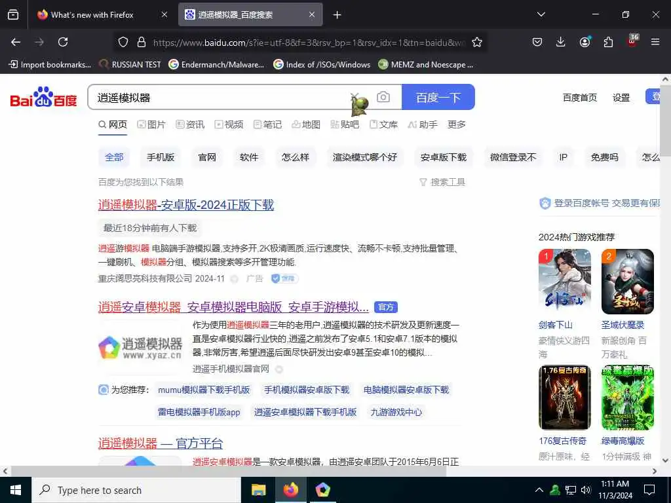Click the volume tray icon
The height and width of the screenshot is (503, 671).
pos(586,490)
